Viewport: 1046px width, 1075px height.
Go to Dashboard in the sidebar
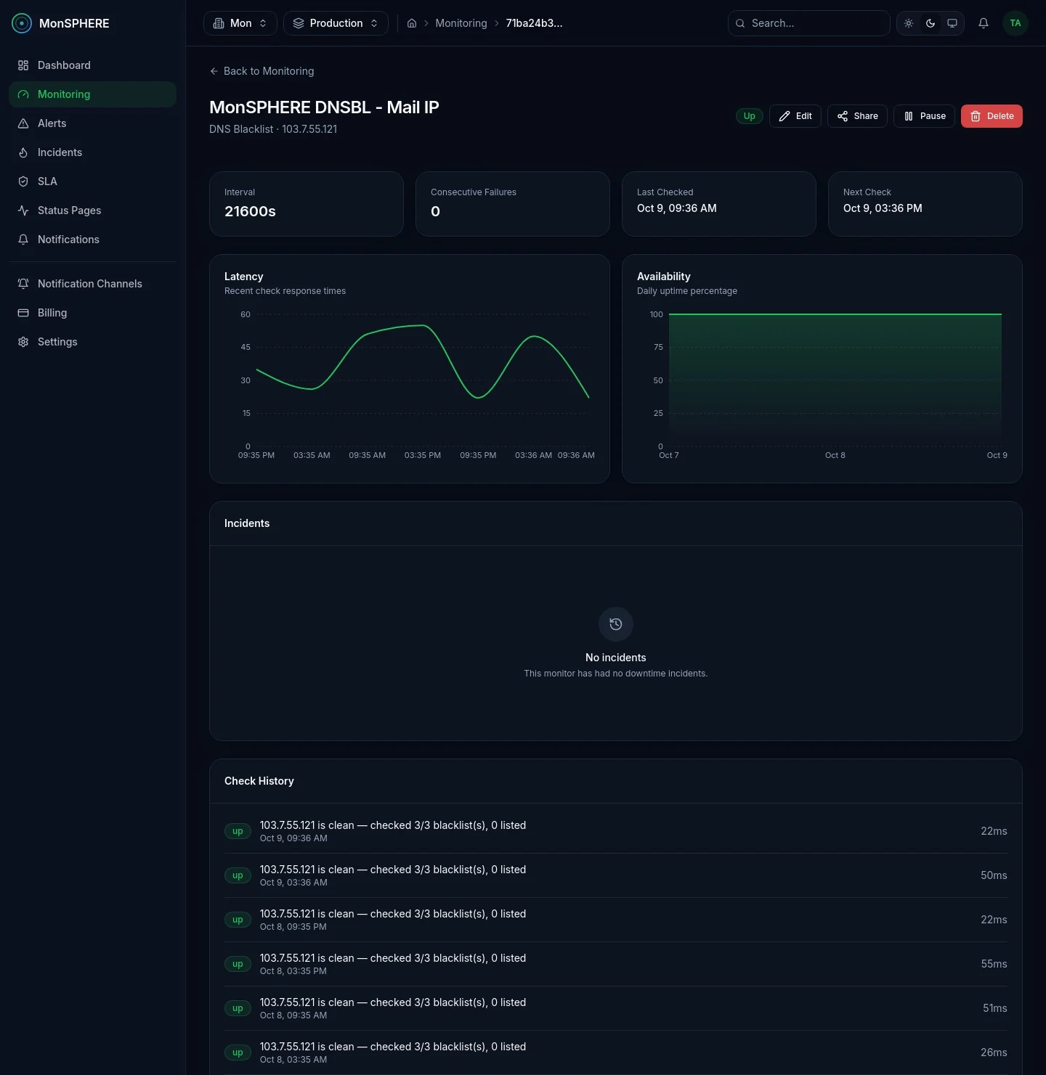(92, 65)
